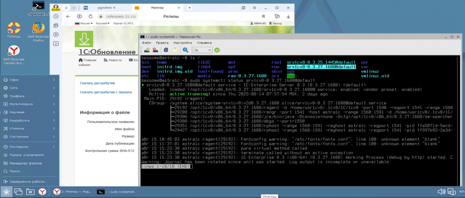Viewport: 465px width, 198px height.
Task: Click the bookmark icon in browser address bar
Action: 263,17
